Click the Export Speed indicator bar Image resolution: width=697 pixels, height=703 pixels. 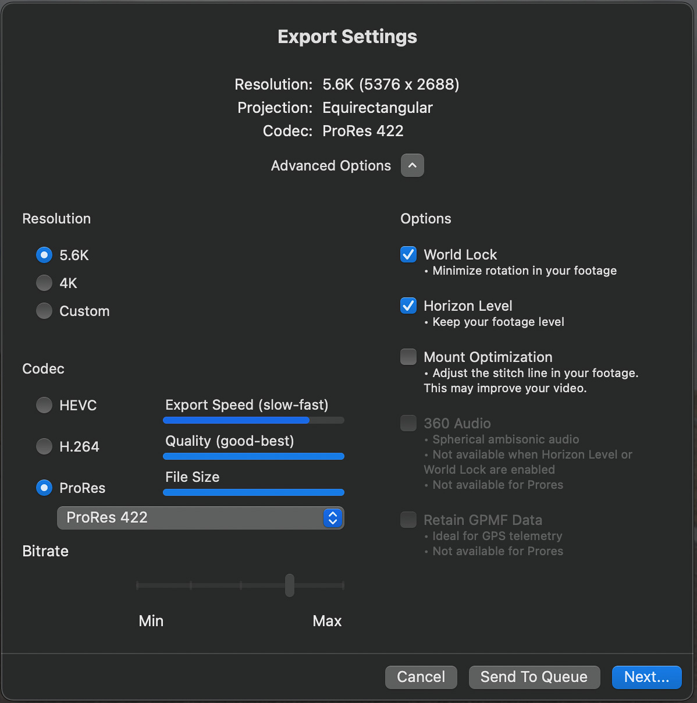point(254,420)
